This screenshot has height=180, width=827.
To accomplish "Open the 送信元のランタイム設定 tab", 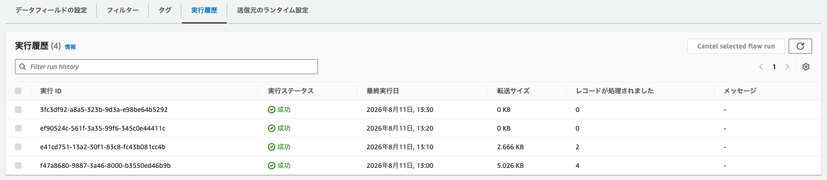I will [x=273, y=10].
